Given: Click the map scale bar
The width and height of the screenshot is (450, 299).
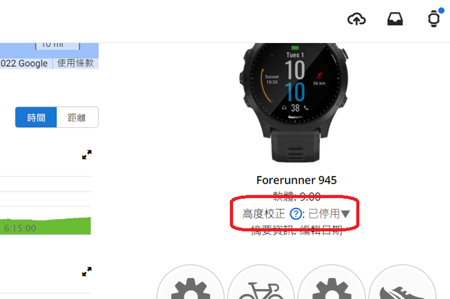Looking at the screenshot, I should pos(57,46).
